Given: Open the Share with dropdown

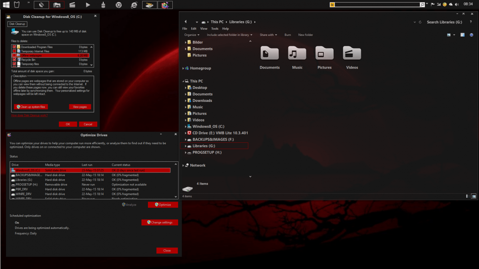Looking at the screenshot, I should [x=268, y=35].
